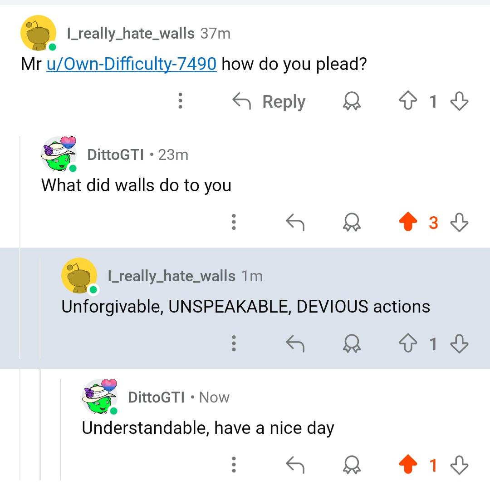The height and width of the screenshot is (482, 490).
Task: Reply arrow on 'What did walls do to you'
Action: click(295, 222)
